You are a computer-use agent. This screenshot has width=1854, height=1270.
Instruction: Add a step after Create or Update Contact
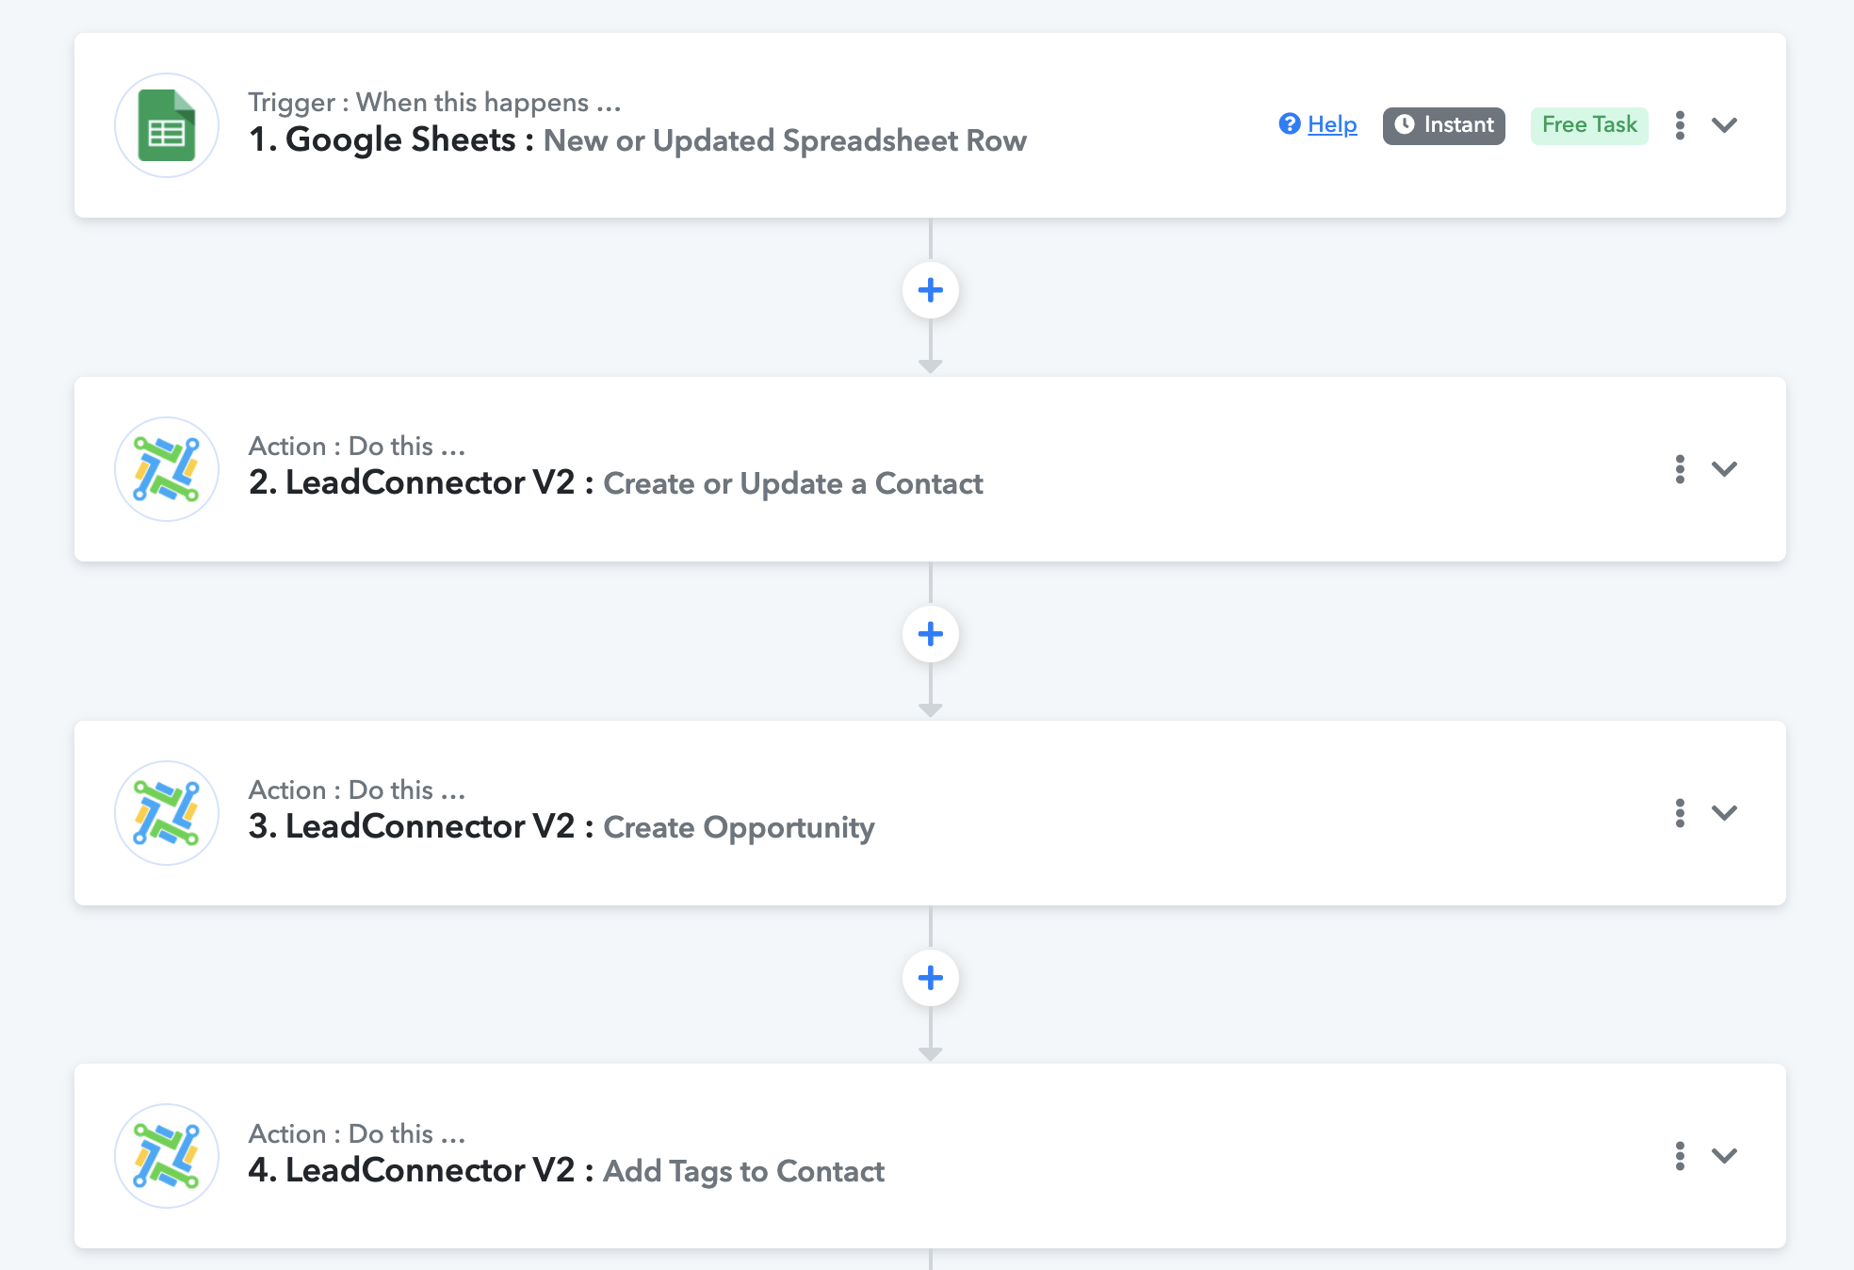pyautogui.click(x=931, y=634)
